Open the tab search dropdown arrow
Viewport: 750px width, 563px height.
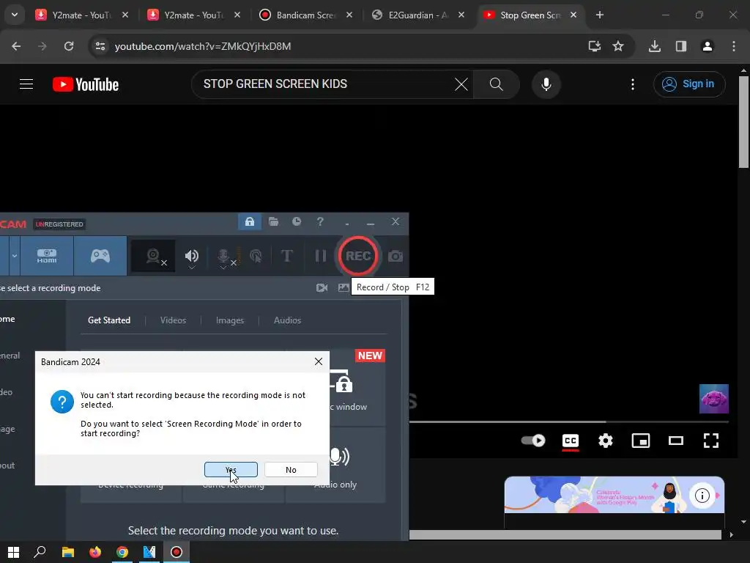pos(15,15)
